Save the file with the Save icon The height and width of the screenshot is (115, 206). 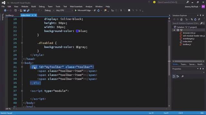(x=24, y=11)
